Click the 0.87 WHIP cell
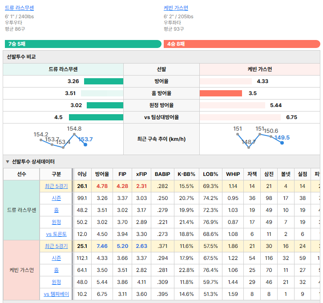Image resolution: width=323 pixels, height=303 pixels. pos(233,222)
